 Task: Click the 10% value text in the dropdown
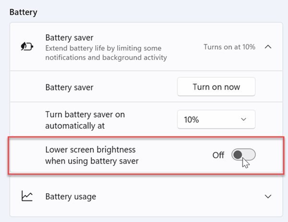pyautogui.click(x=192, y=120)
